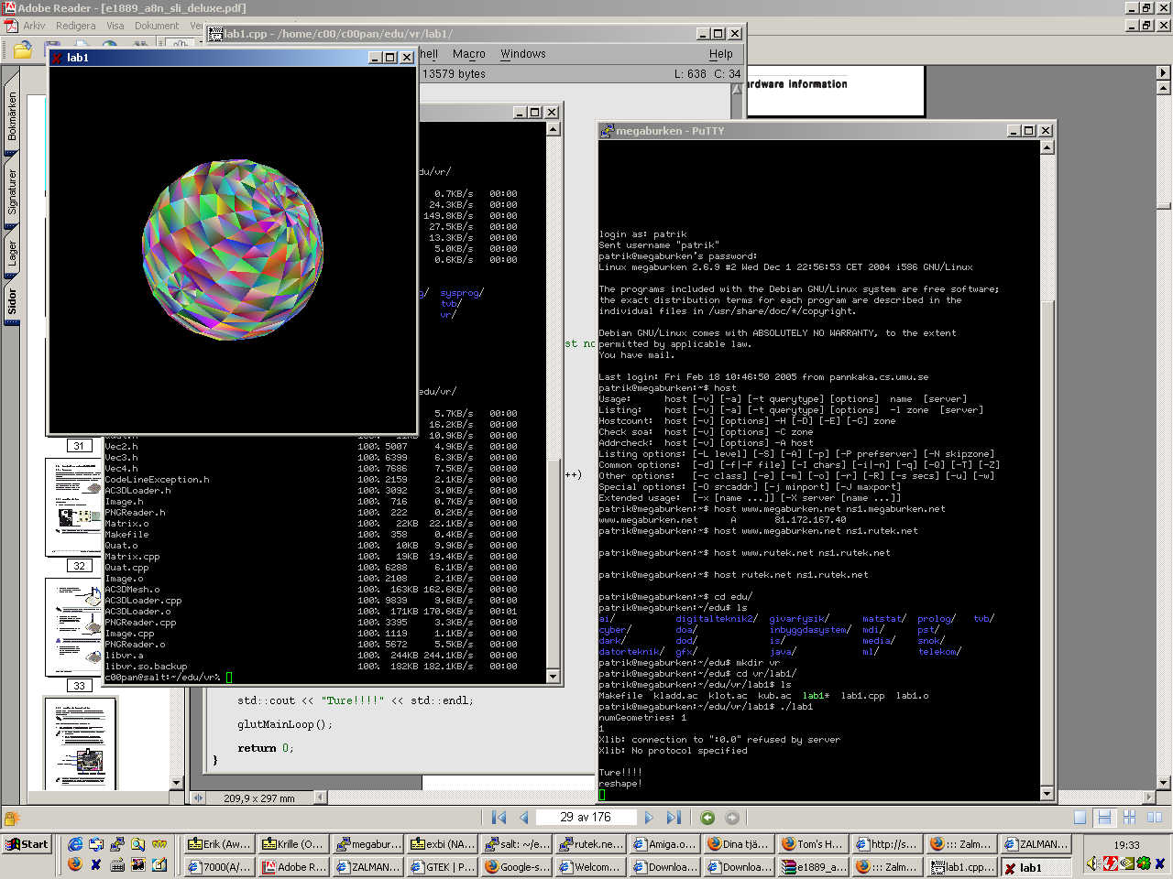Click salt terminal scrollbar up arrow
The width and height of the screenshot is (1173, 879).
tap(553, 129)
